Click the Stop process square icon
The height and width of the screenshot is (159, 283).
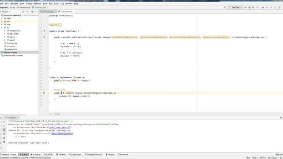[257, 8]
